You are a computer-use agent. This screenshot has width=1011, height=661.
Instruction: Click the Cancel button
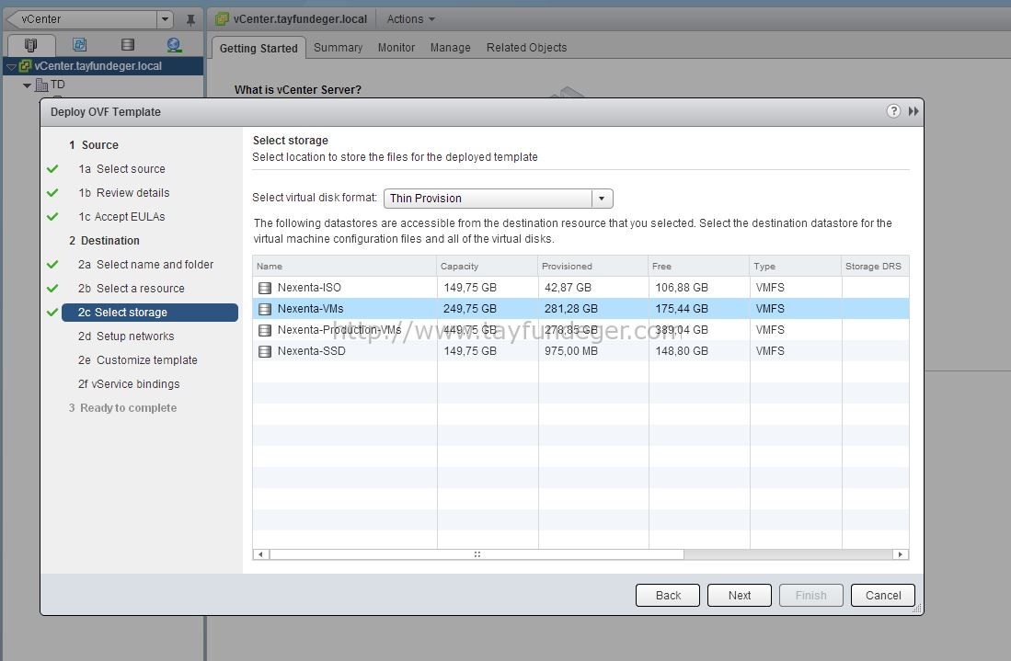click(x=883, y=596)
